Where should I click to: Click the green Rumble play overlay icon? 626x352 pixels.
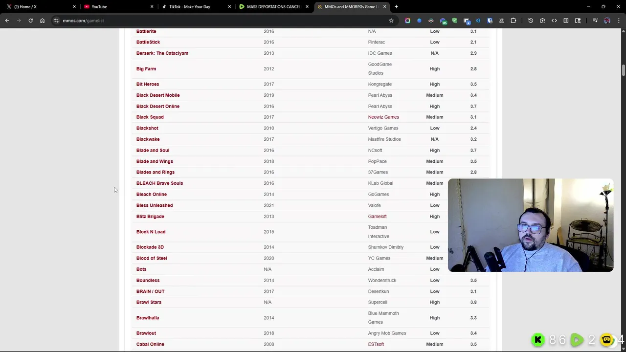pos(577,340)
